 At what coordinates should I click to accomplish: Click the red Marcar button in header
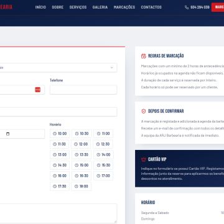point(218,7)
